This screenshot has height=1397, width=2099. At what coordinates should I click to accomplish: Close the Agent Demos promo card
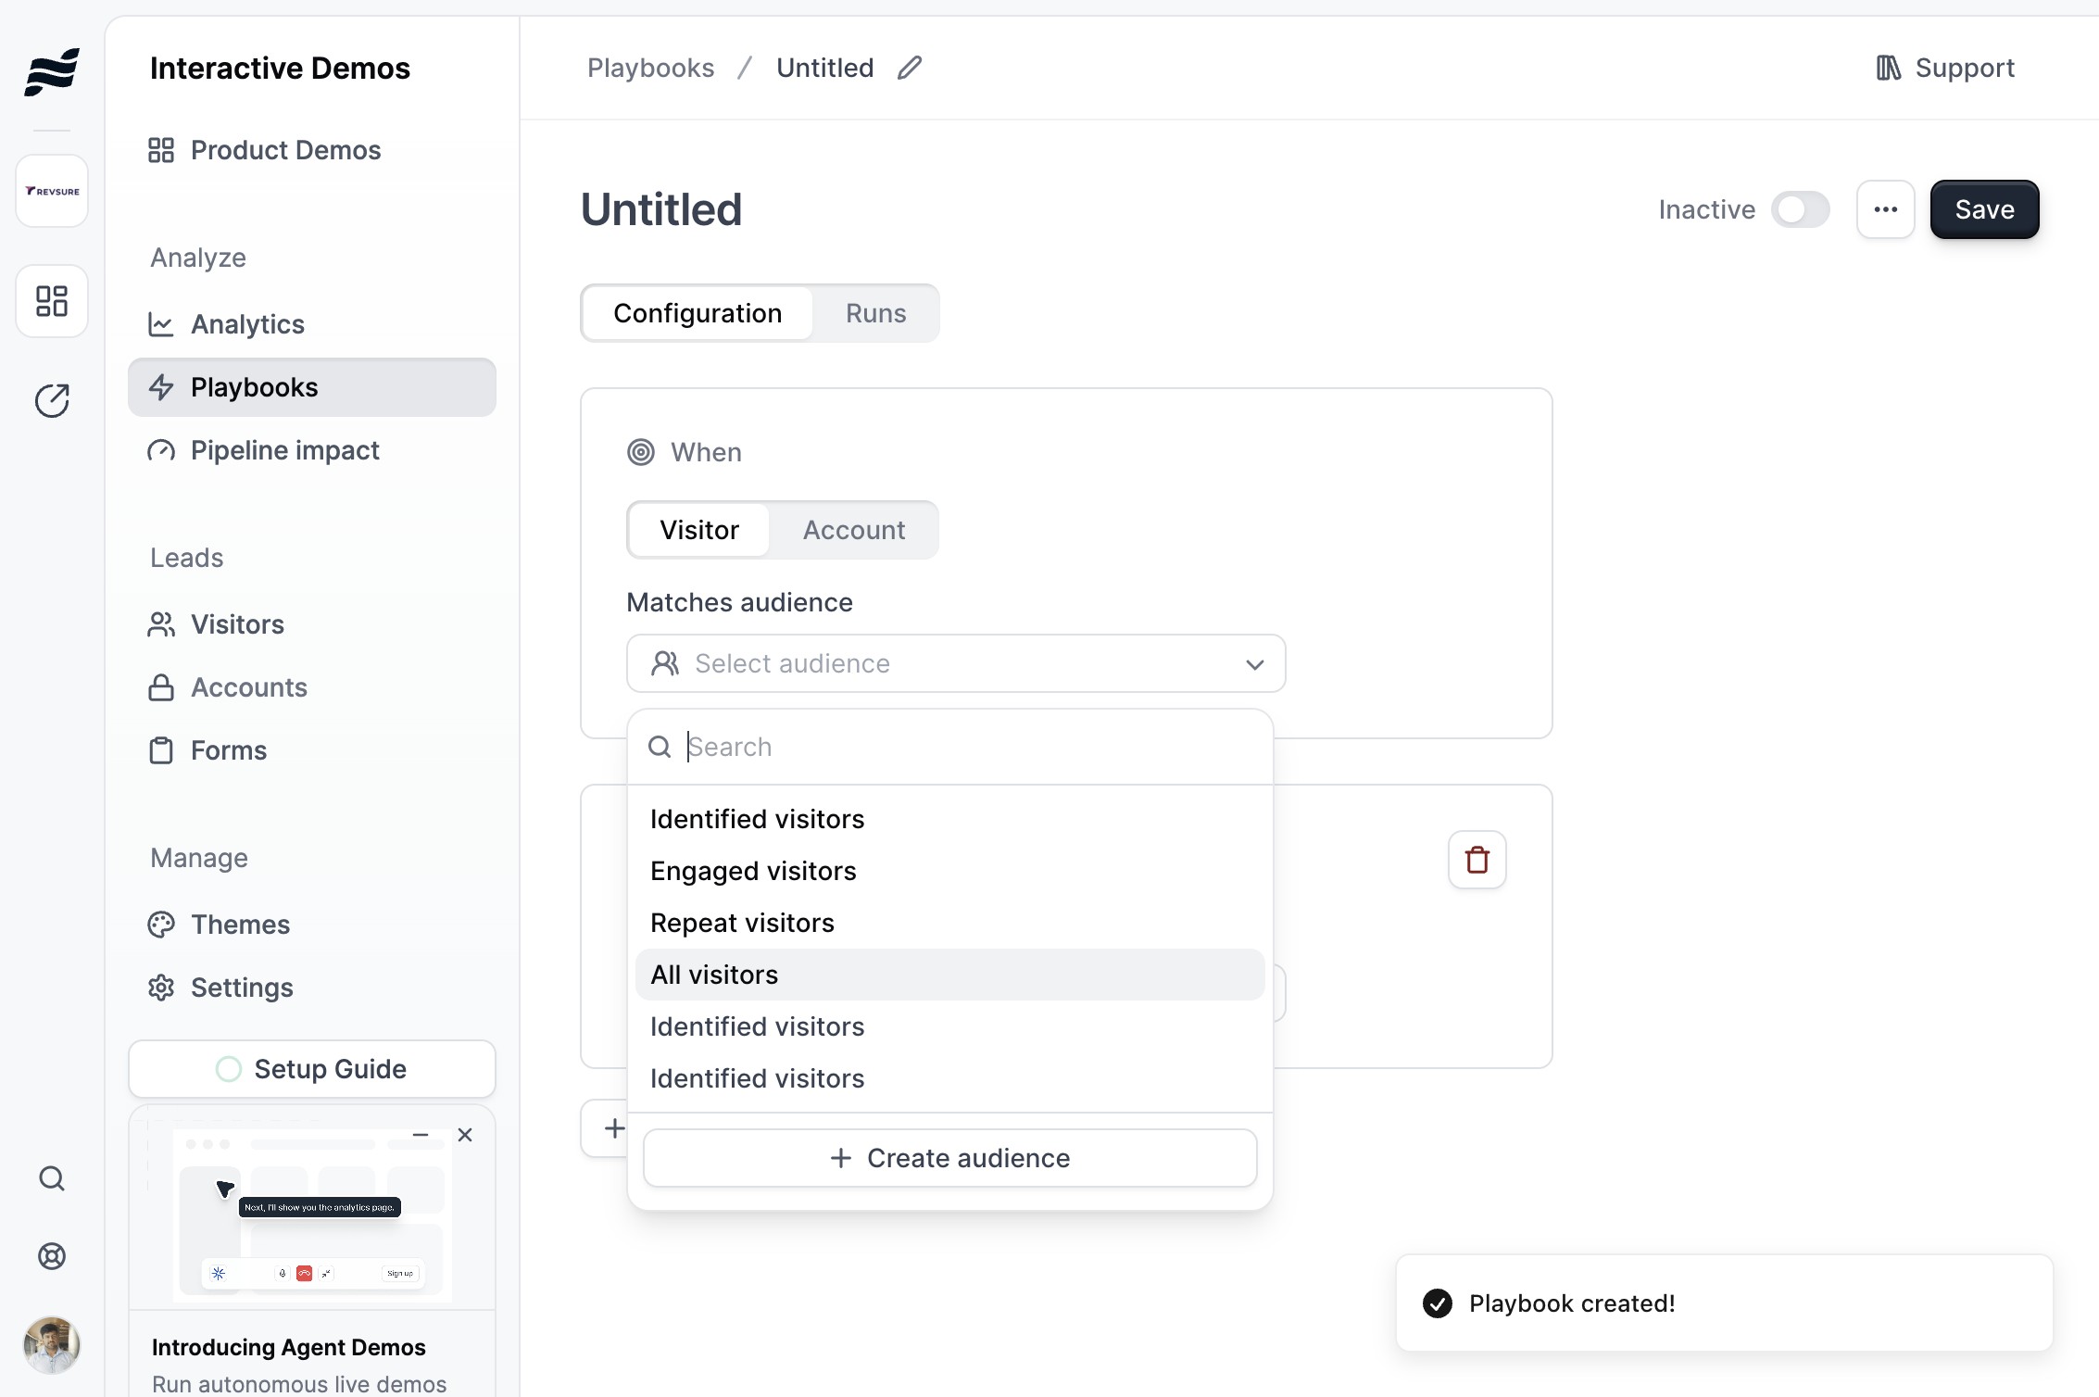465,1135
